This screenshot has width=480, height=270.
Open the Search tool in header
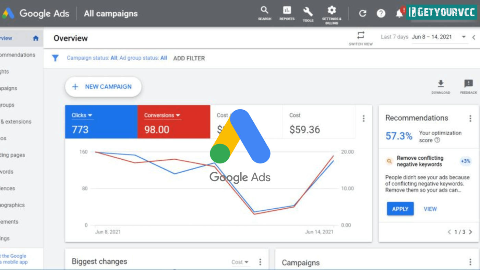pos(264,13)
